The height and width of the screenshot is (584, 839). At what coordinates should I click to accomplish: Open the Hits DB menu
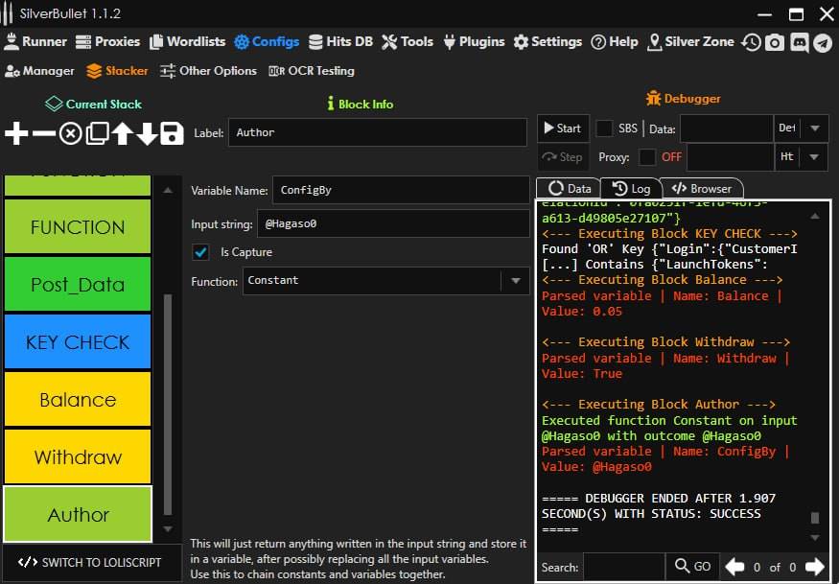click(340, 42)
